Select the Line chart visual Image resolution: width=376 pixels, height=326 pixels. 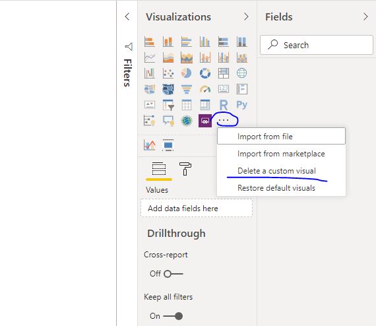tap(150, 57)
